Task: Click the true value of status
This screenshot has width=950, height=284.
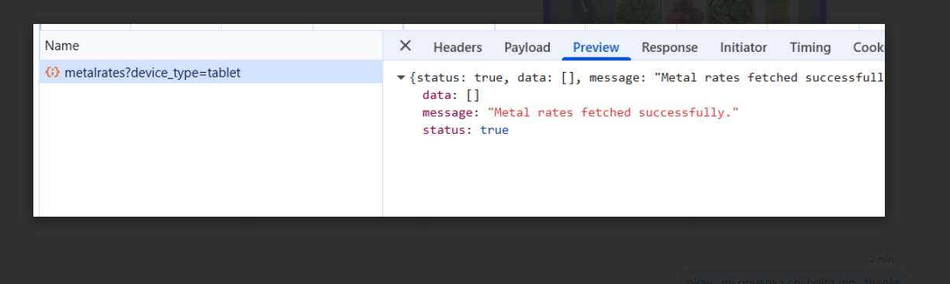Action: [494, 130]
